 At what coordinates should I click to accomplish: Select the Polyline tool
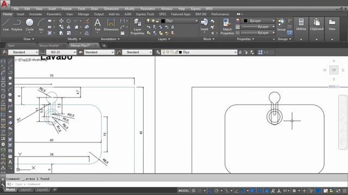point(17,25)
